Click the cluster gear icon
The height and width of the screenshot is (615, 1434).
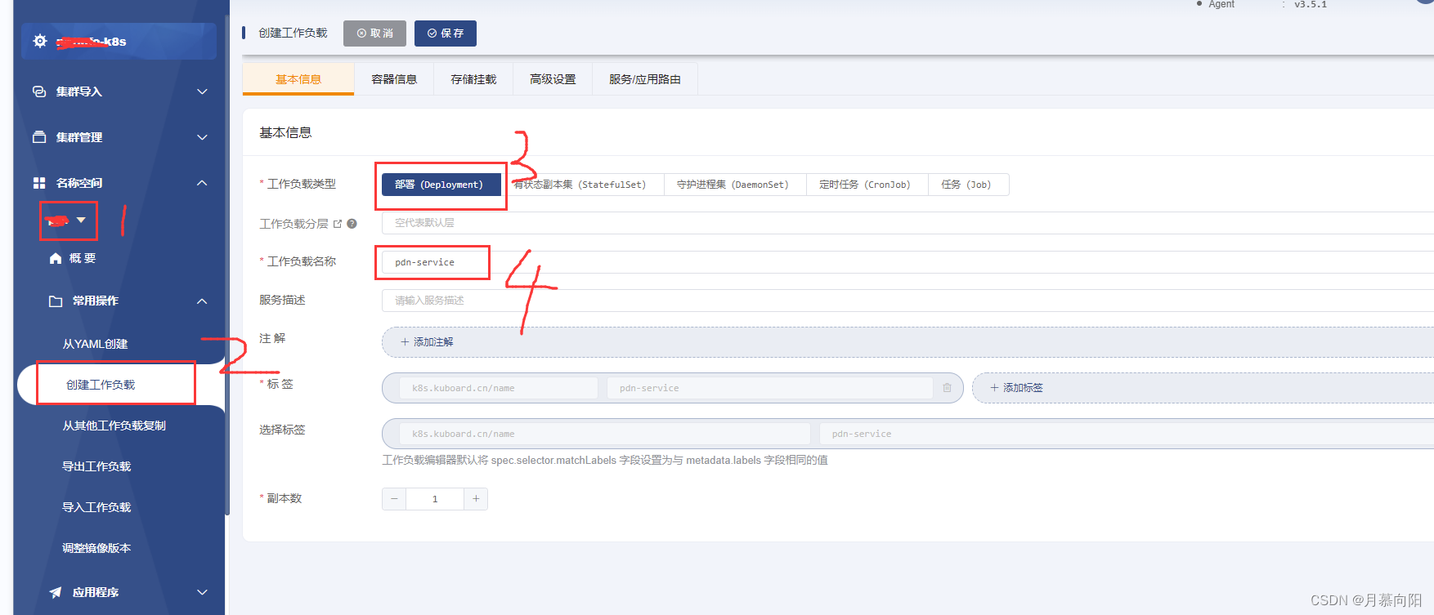[x=40, y=41]
